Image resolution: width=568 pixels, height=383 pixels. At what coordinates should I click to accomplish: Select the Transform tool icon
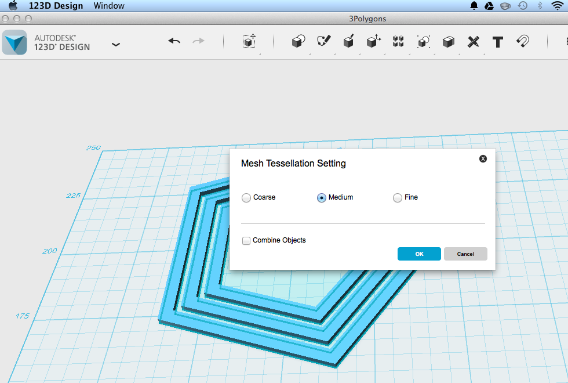(249, 41)
